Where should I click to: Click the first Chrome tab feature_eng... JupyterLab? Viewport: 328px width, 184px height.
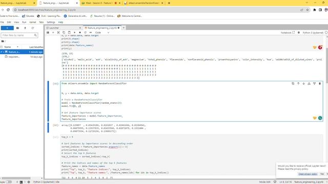coord(18,3)
